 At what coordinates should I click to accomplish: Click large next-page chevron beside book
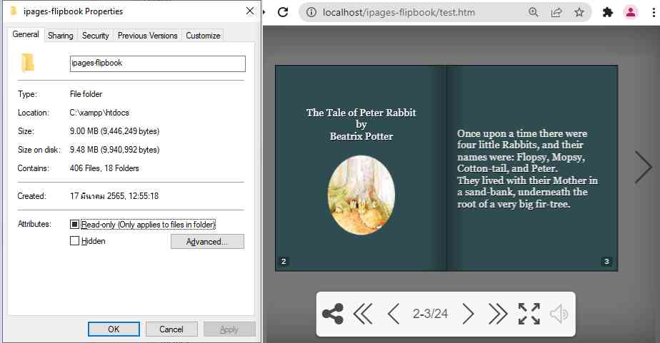click(x=643, y=167)
